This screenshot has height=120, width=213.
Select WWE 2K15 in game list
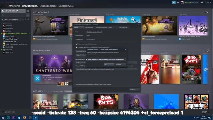(9, 52)
